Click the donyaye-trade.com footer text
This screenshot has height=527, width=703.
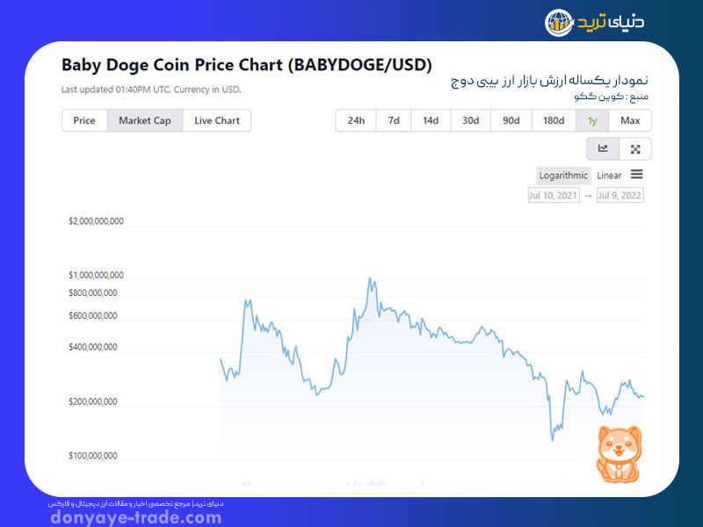[136, 517]
